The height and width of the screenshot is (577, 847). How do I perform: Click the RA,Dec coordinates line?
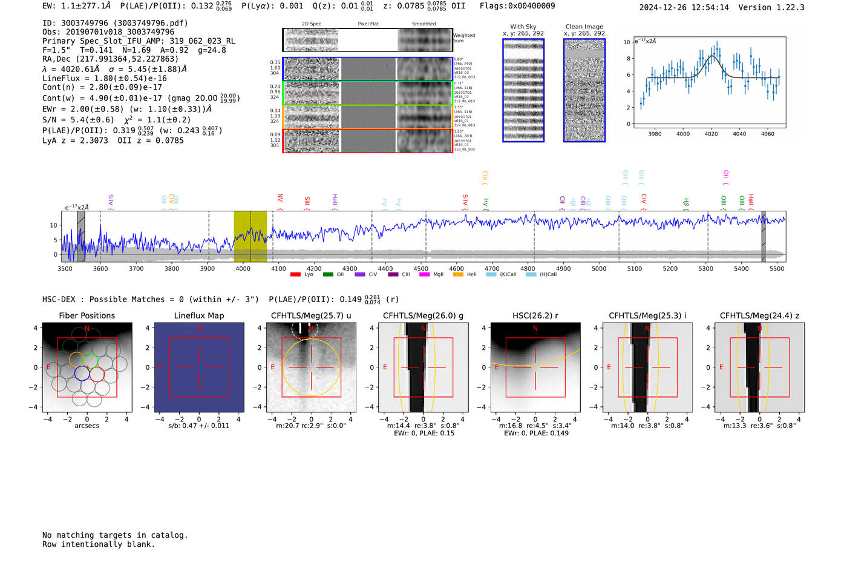point(110,59)
